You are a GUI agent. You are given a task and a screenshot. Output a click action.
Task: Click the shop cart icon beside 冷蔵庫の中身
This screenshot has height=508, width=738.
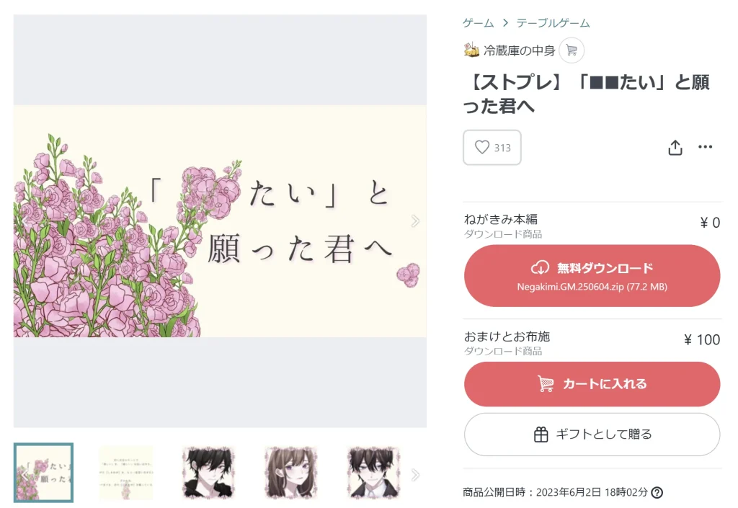[x=572, y=50]
